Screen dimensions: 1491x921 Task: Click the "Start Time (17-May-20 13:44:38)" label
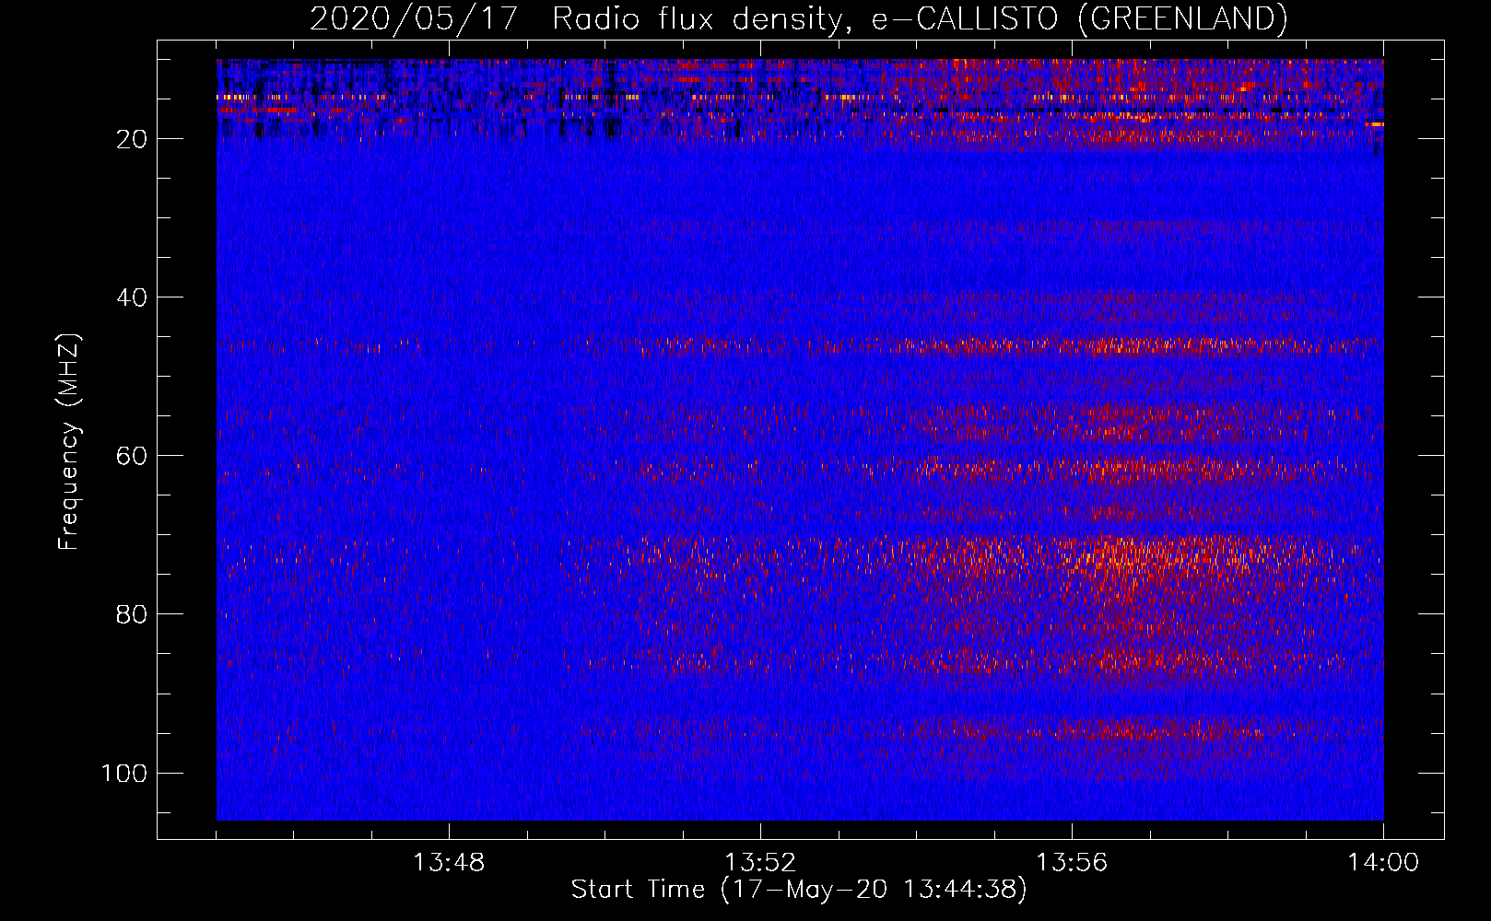[798, 890]
